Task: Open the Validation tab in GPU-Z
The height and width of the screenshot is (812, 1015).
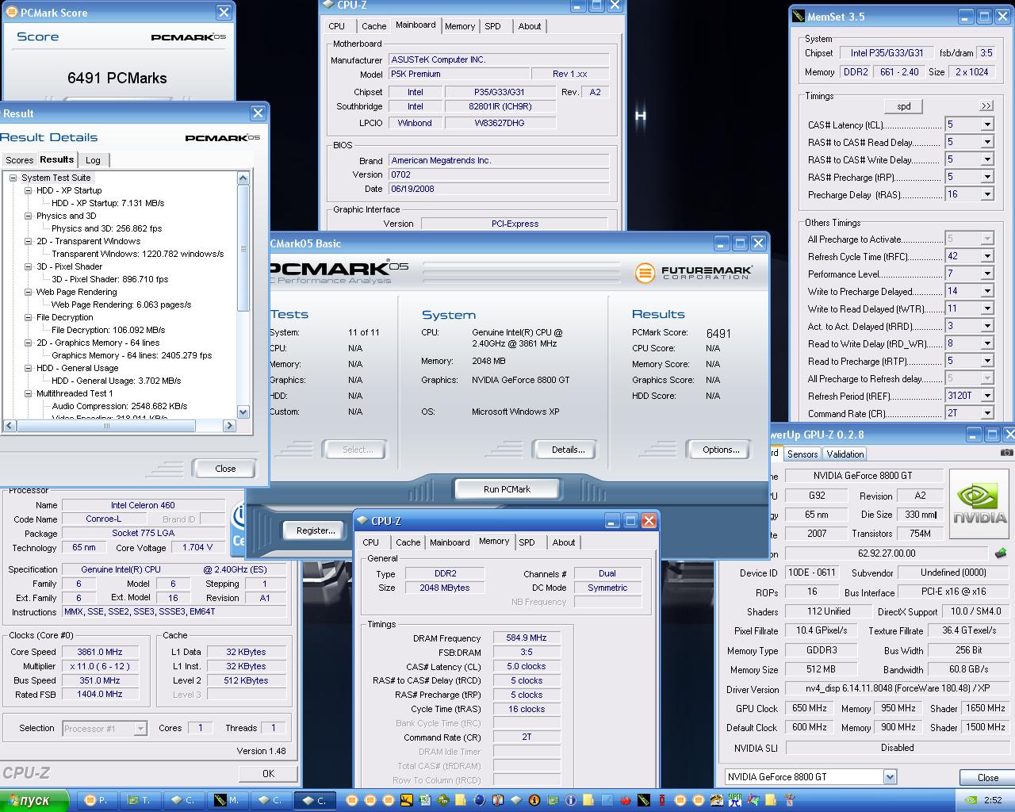Action: (x=845, y=454)
